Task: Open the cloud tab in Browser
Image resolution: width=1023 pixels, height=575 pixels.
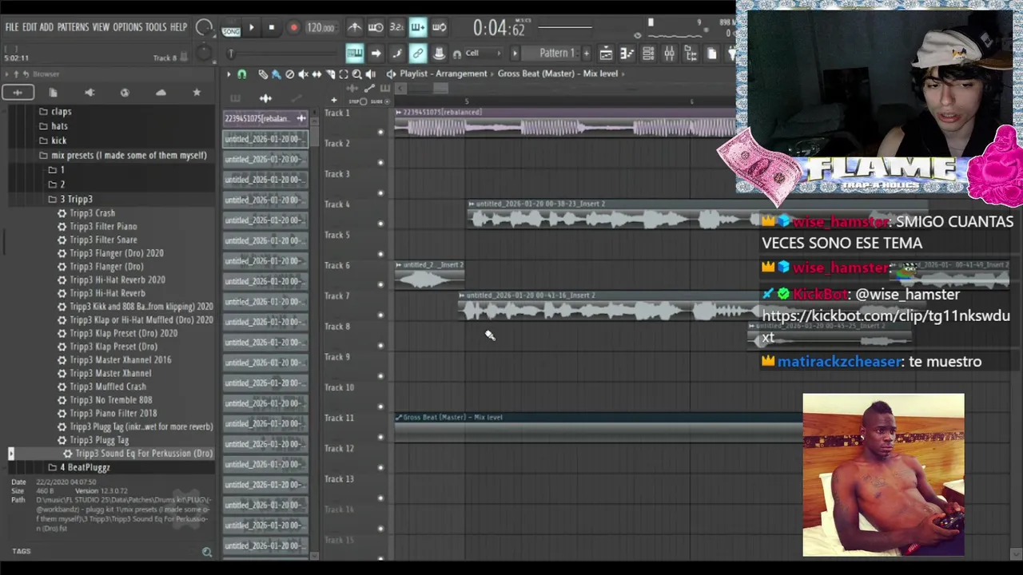Action: click(161, 93)
